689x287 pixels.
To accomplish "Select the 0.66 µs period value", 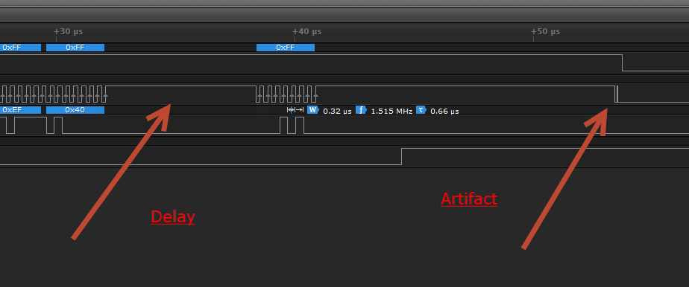I will tap(444, 112).
